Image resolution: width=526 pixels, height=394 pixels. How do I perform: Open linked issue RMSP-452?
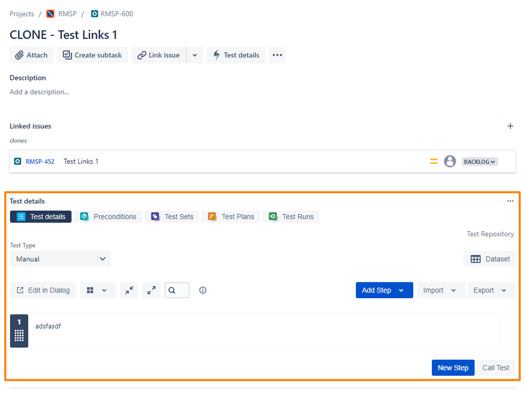pos(40,161)
